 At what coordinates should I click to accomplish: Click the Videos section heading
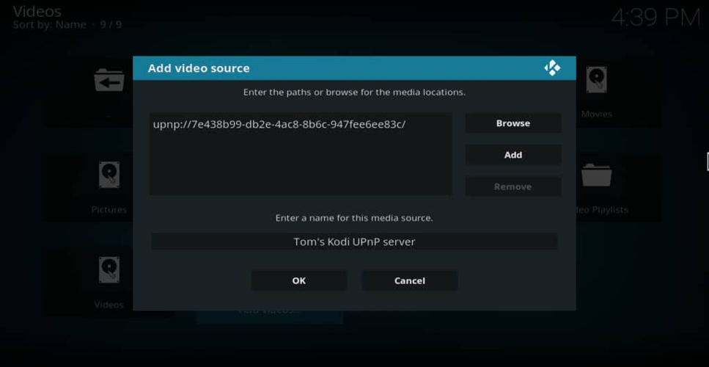click(x=37, y=11)
